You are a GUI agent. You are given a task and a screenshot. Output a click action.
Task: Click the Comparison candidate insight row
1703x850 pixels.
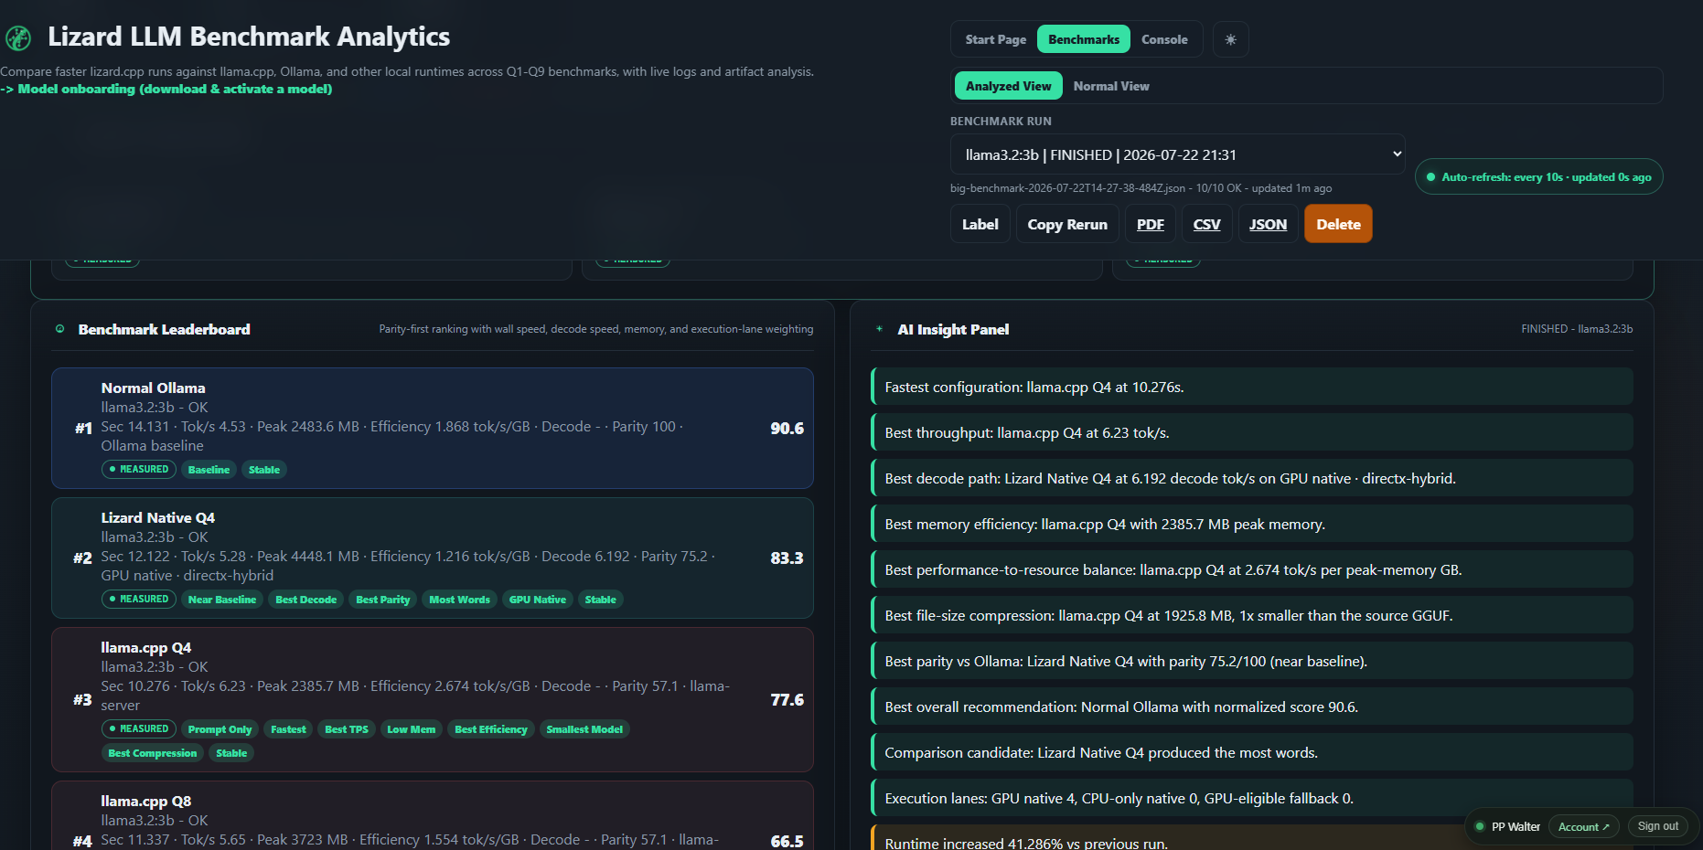tap(1252, 752)
